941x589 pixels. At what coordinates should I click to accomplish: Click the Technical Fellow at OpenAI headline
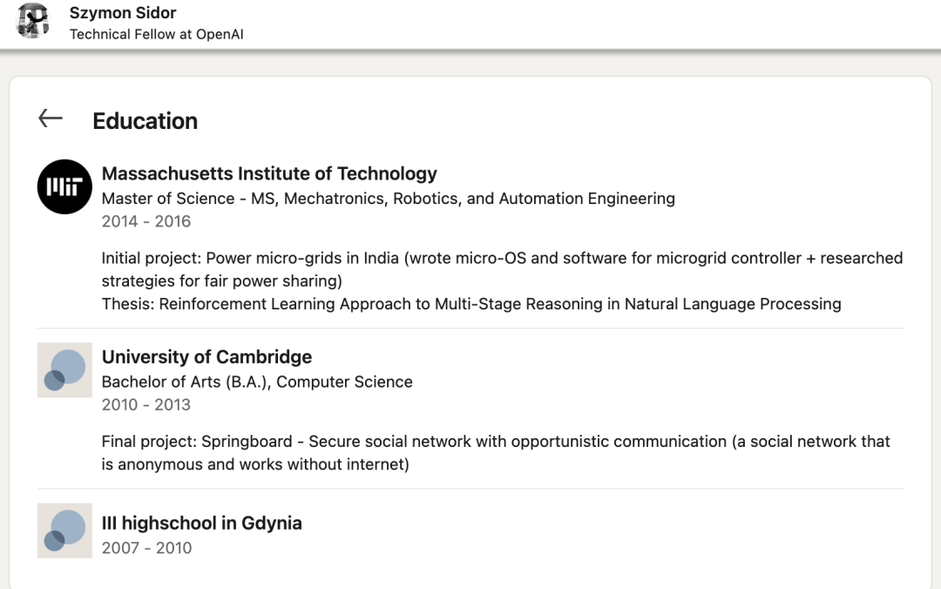click(156, 35)
